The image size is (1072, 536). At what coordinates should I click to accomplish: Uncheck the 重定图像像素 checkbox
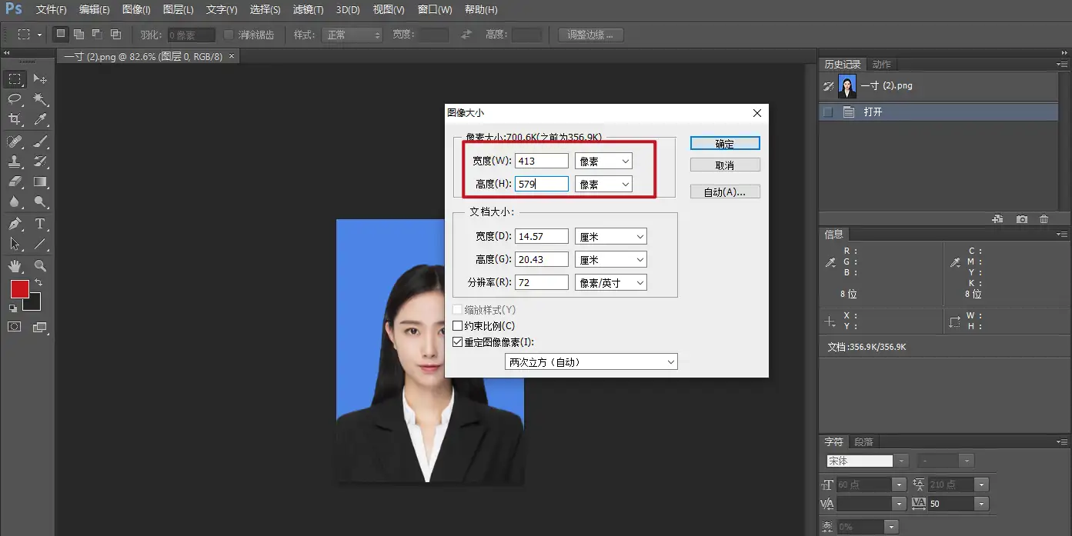(x=458, y=342)
